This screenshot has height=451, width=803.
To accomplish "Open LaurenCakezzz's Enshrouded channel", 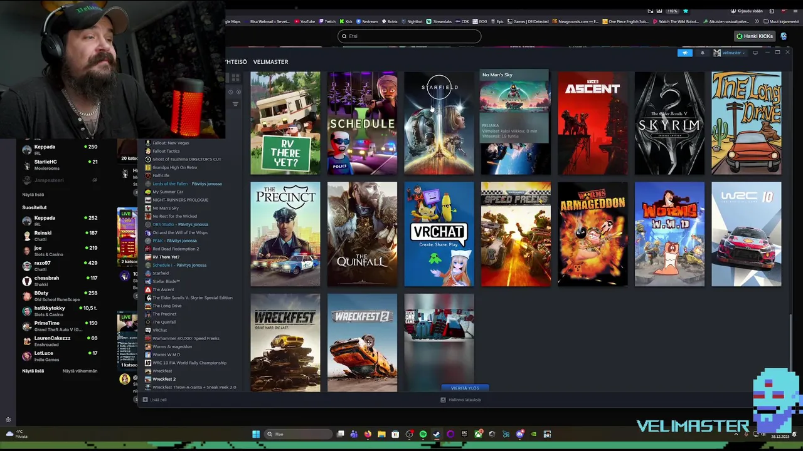I will tap(59, 341).
